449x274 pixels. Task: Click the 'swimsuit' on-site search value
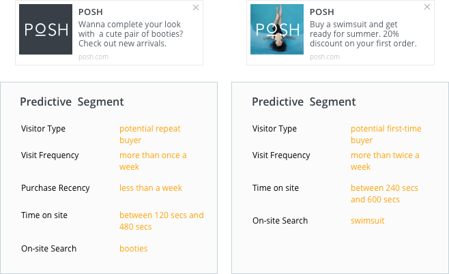click(x=368, y=221)
